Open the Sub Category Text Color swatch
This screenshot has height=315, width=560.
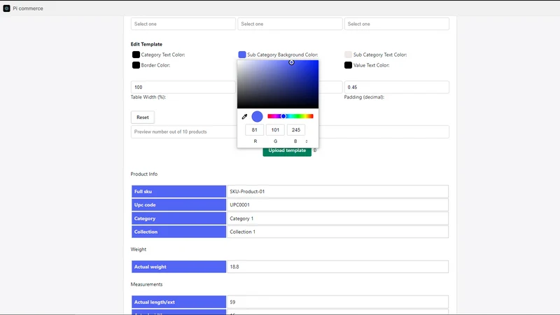(x=348, y=55)
